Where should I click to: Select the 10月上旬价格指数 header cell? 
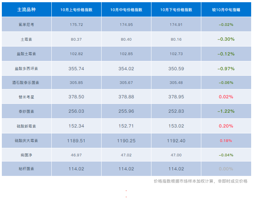tap(76, 10)
